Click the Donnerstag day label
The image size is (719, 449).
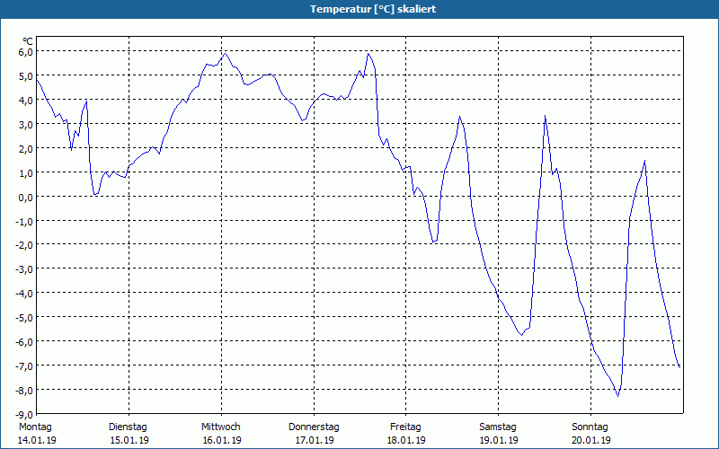(314, 427)
